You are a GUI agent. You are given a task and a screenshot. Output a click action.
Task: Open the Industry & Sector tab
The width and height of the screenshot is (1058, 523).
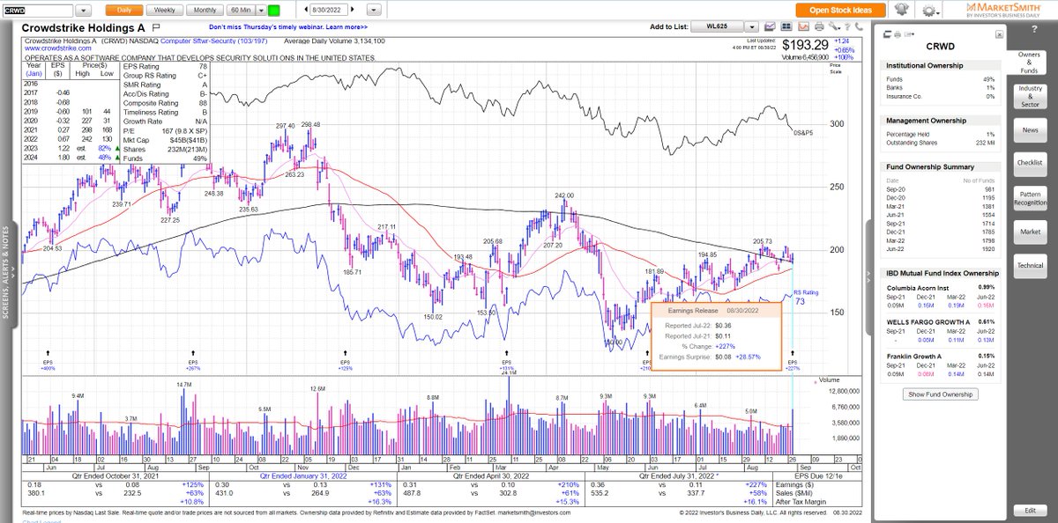click(1030, 96)
